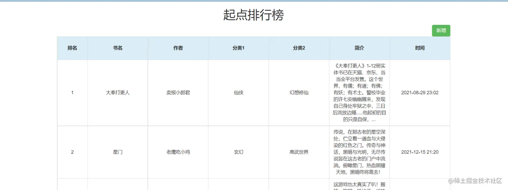Viewport: 508px width, 190px height.
Task: Click author 卖报小郎君
Action: click(x=178, y=93)
